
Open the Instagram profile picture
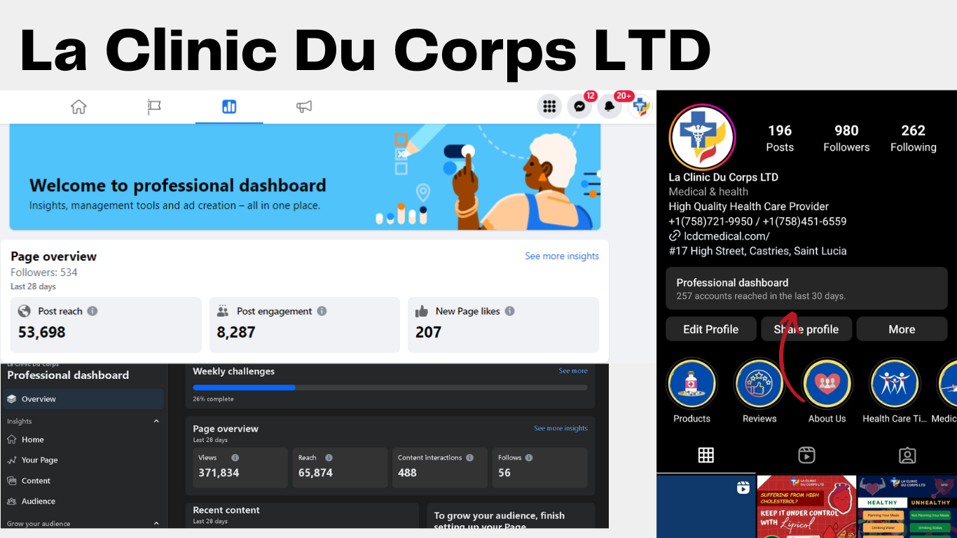[702, 137]
